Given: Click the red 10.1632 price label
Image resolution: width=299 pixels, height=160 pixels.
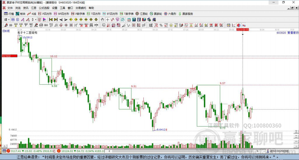Looking at the screenshot, I should tap(10, 56).
